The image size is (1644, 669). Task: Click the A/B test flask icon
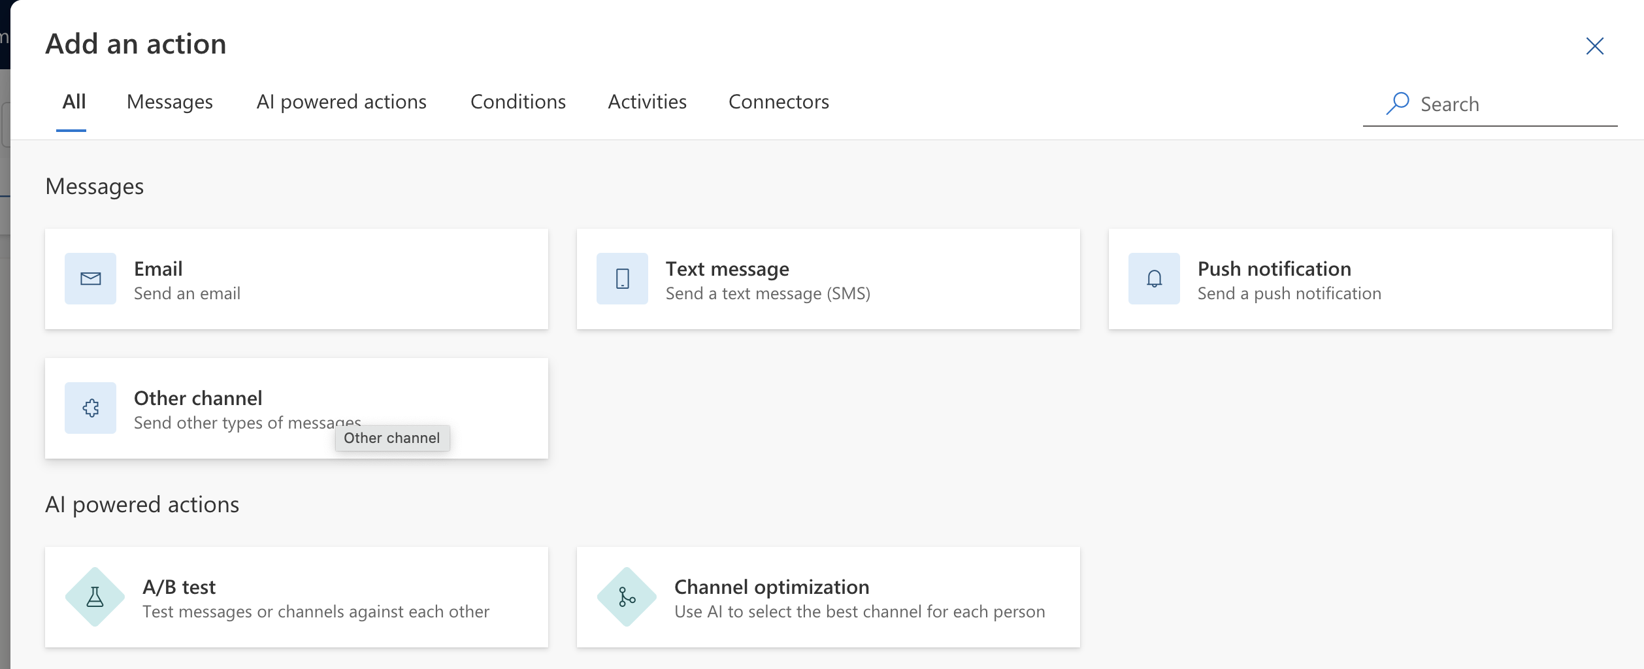(95, 596)
